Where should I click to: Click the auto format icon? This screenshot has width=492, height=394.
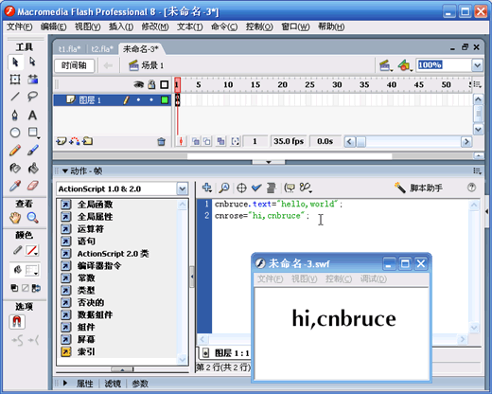coord(271,188)
